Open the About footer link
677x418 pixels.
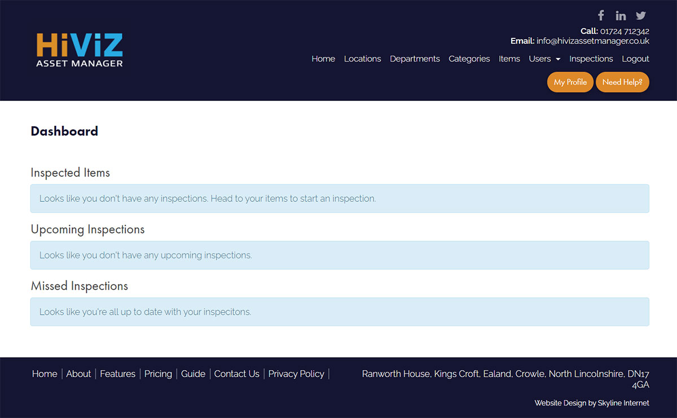pyautogui.click(x=78, y=373)
